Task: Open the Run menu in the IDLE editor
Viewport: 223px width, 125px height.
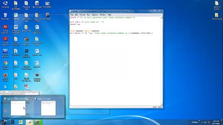Action: tap(88, 15)
